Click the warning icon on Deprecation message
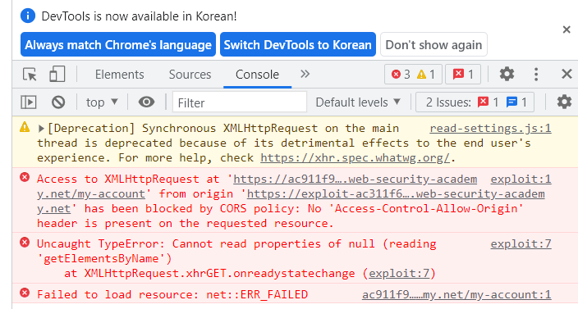Viewport: 578px width, 309px height. tap(25, 127)
